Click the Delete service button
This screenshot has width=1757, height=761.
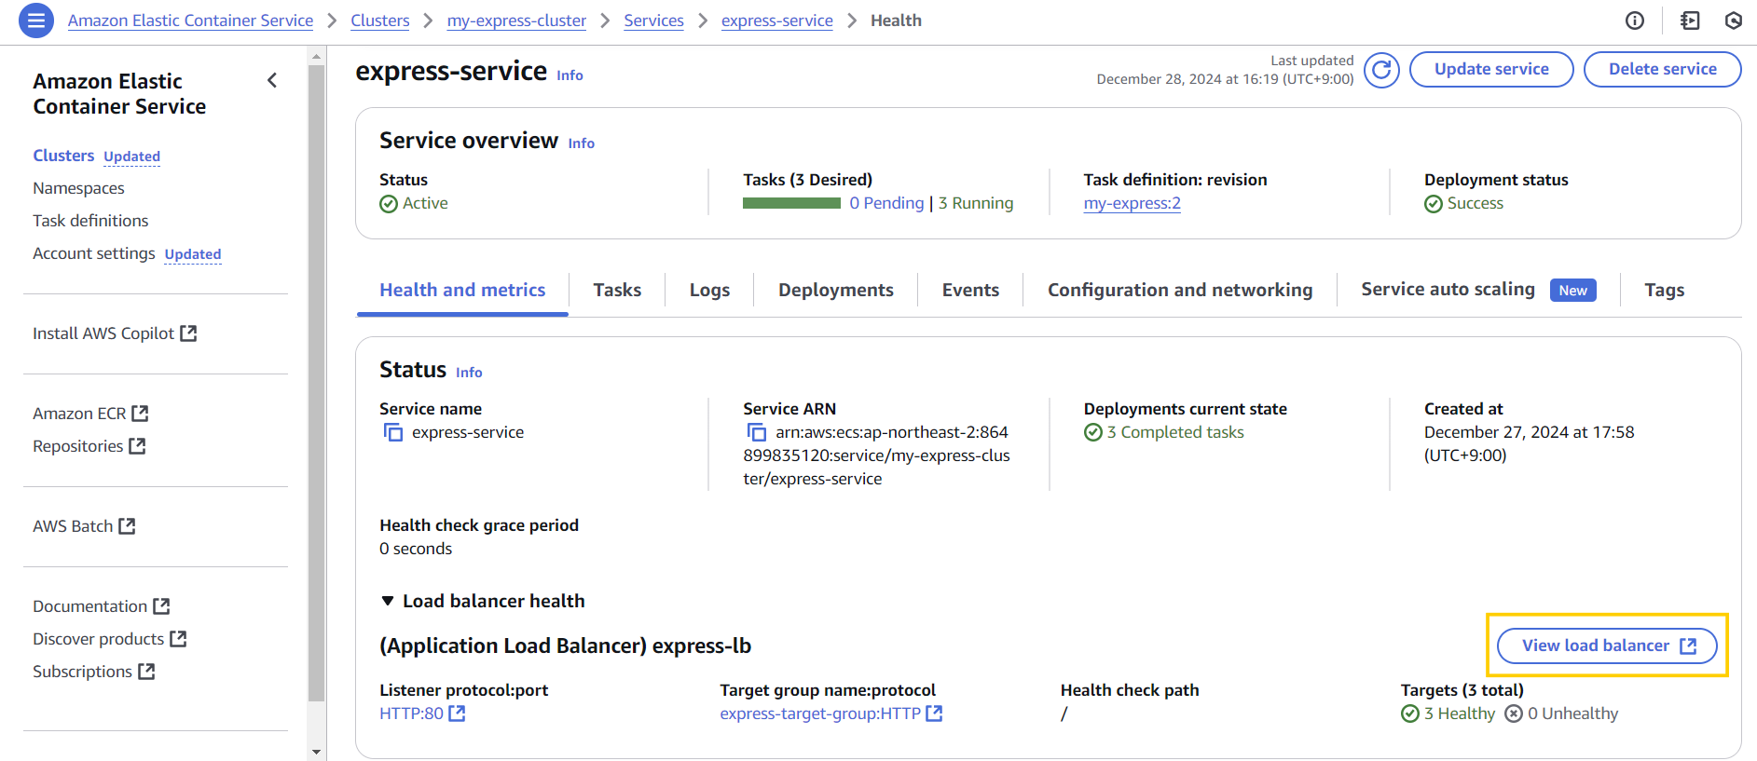coord(1662,69)
